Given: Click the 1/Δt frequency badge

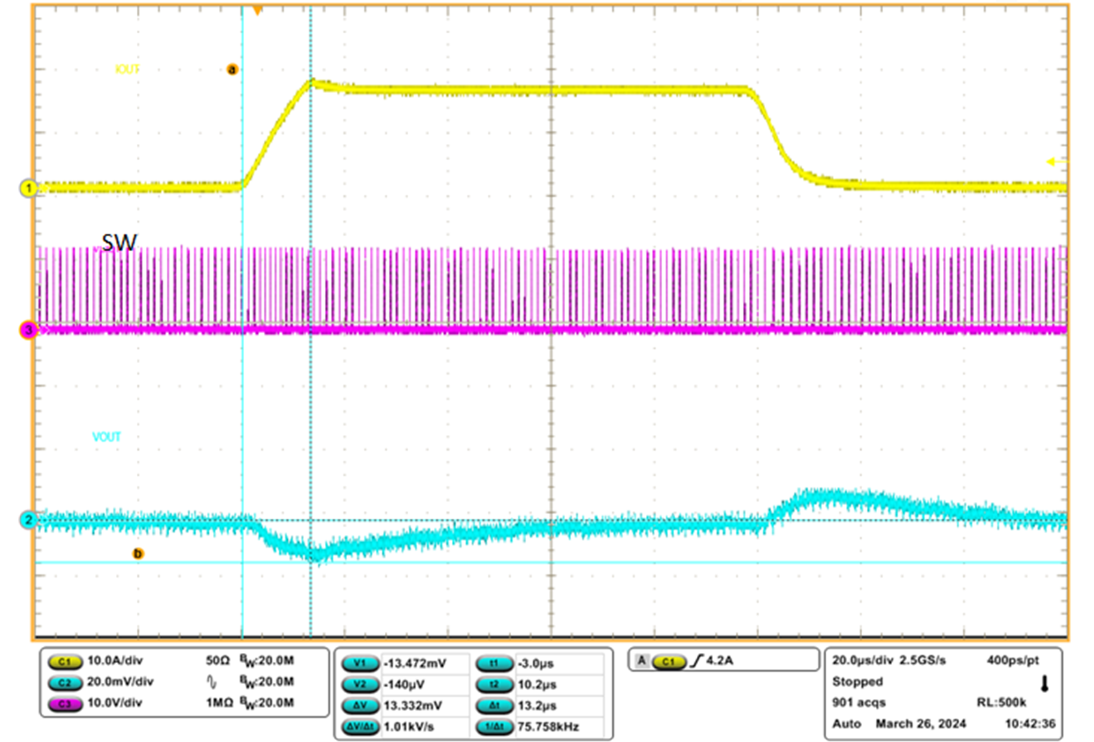Looking at the screenshot, I should pos(494,726).
